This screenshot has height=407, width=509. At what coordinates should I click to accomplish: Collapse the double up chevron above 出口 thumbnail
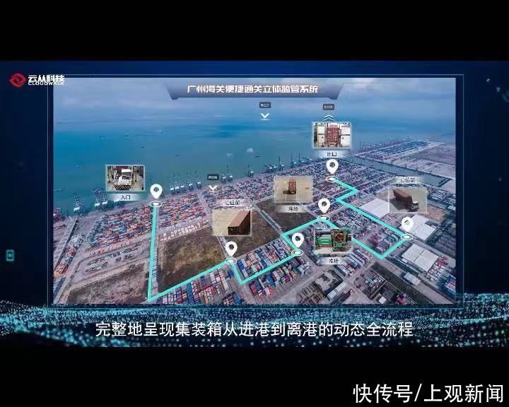coord(329,117)
